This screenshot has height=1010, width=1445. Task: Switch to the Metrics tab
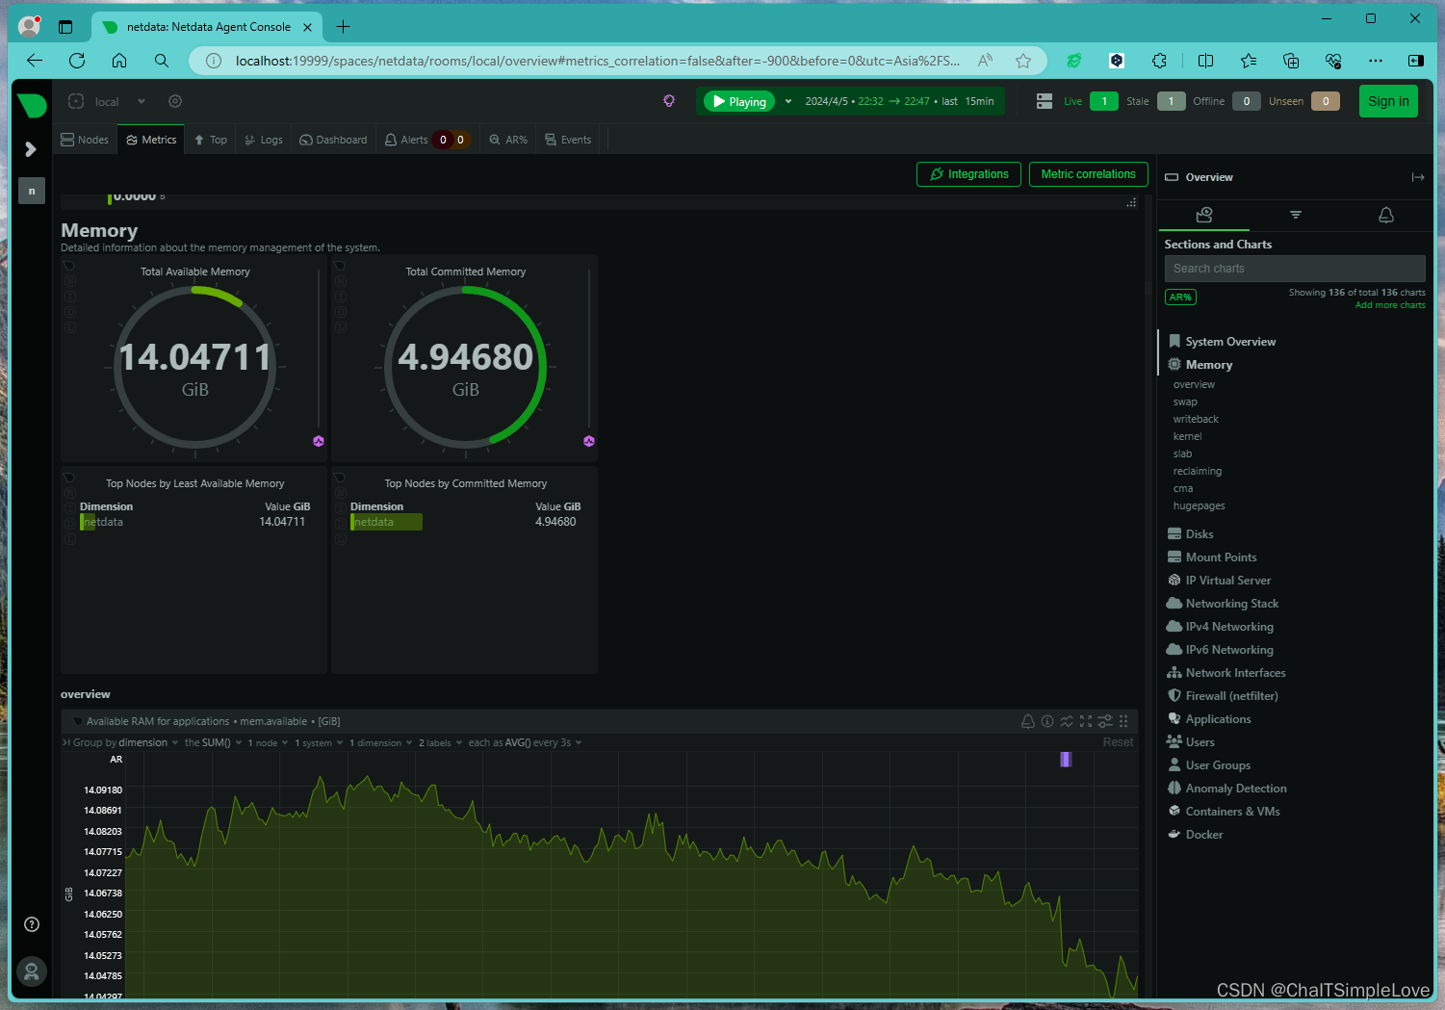151,140
